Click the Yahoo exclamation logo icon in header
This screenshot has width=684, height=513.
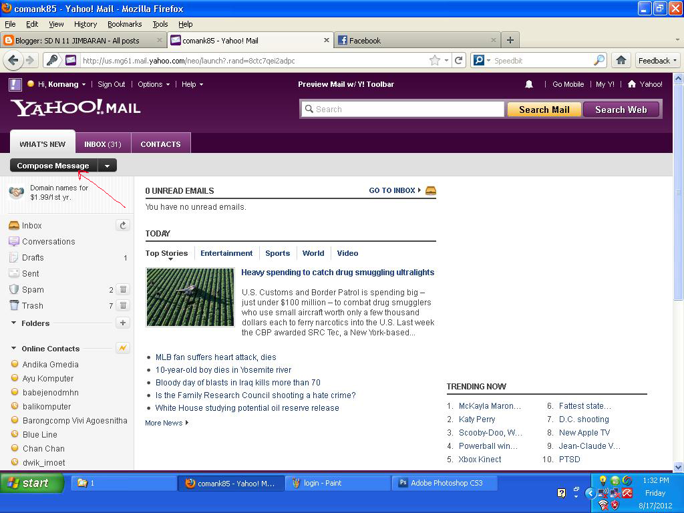click(x=15, y=84)
